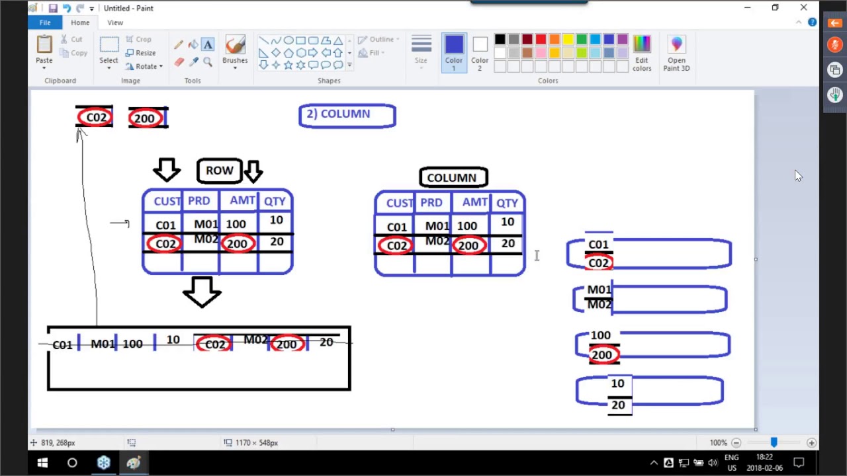Open Customize Quick Access Toolbar dropdown
The width and height of the screenshot is (847, 476).
pos(92,9)
